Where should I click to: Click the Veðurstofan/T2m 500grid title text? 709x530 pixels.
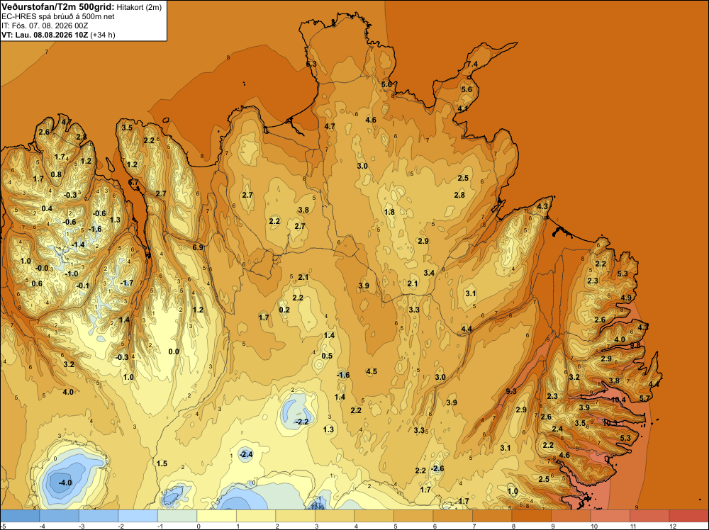pyautogui.click(x=57, y=7)
